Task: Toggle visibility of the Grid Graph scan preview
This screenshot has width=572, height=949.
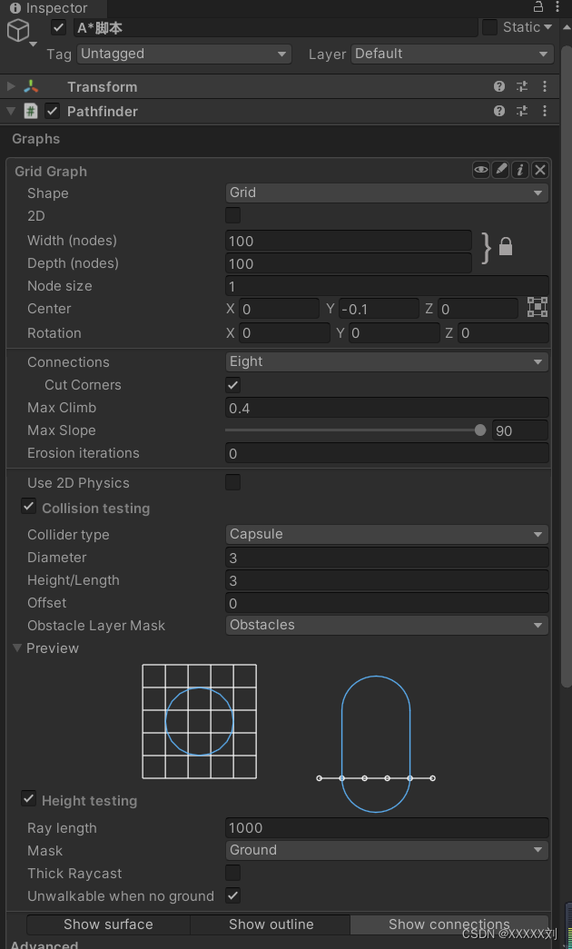Action: tap(480, 170)
